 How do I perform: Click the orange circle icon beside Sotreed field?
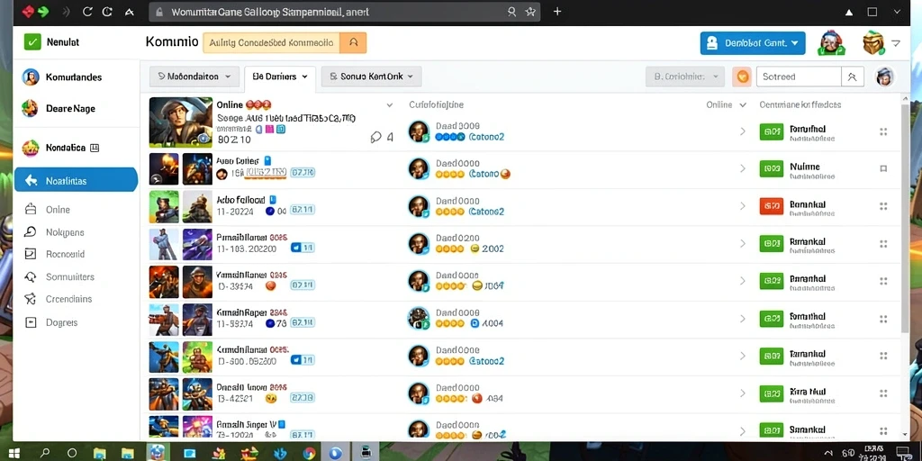[742, 77]
